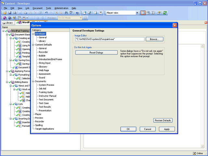Select the vertical split layout icon
Image resolution: width=208 pixels, height=156 pixels.
point(153,13)
